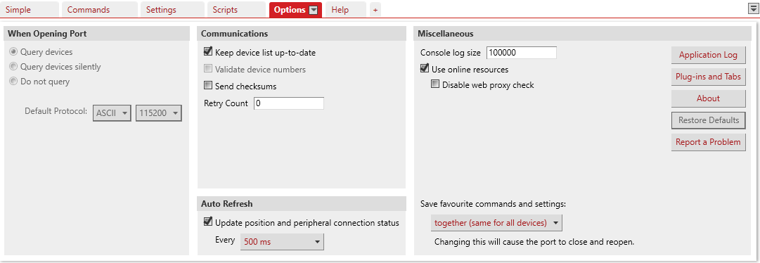The width and height of the screenshot is (760, 263).
Task: Open the Application Log button
Action: [x=708, y=55]
